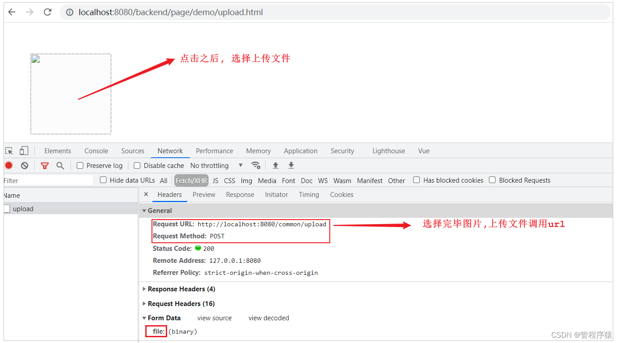Enable the Disable cache checkbox
The image size is (619, 343).
pos(137,166)
